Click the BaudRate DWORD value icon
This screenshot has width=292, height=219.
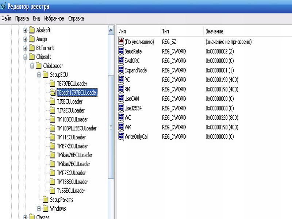(x=121, y=51)
